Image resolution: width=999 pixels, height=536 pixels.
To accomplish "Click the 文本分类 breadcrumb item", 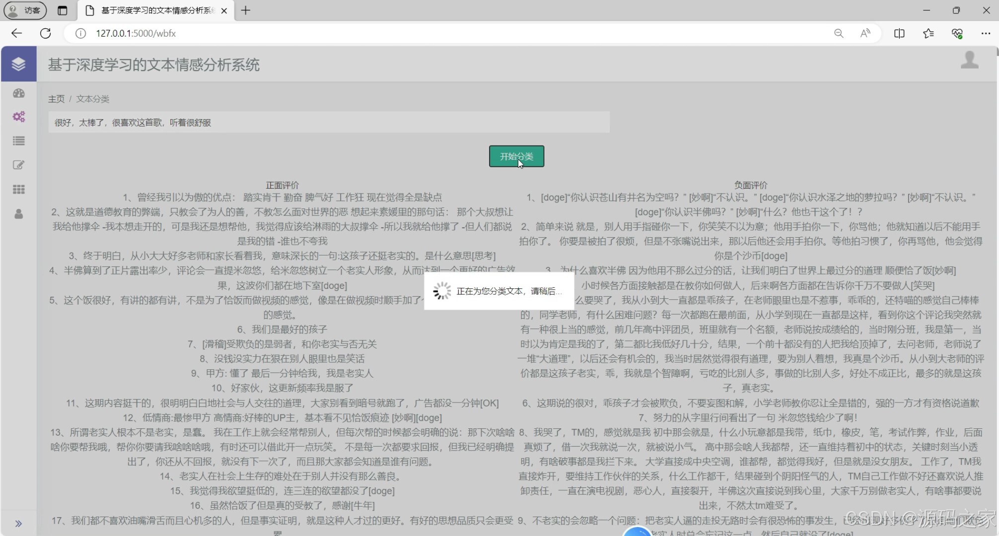I will pos(93,99).
